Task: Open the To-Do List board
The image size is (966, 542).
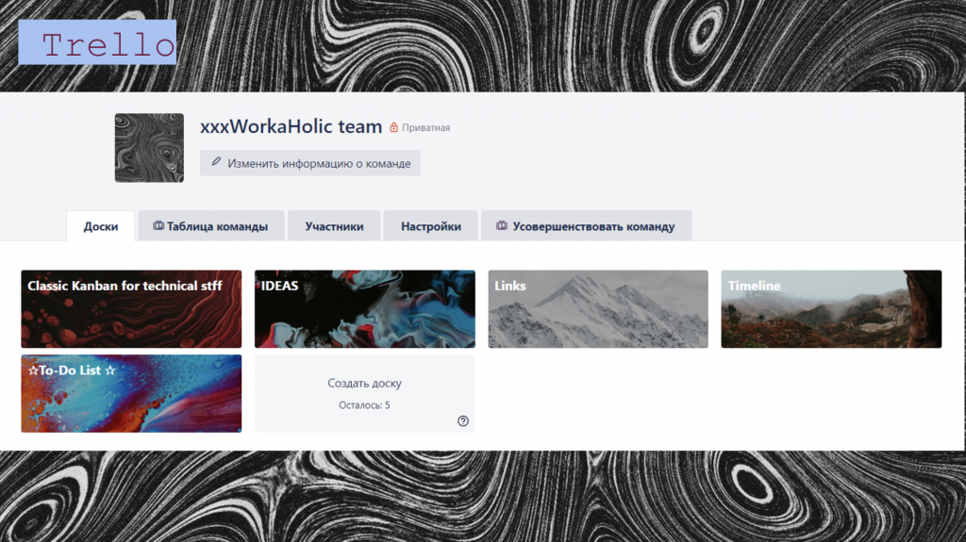Action: click(x=131, y=393)
